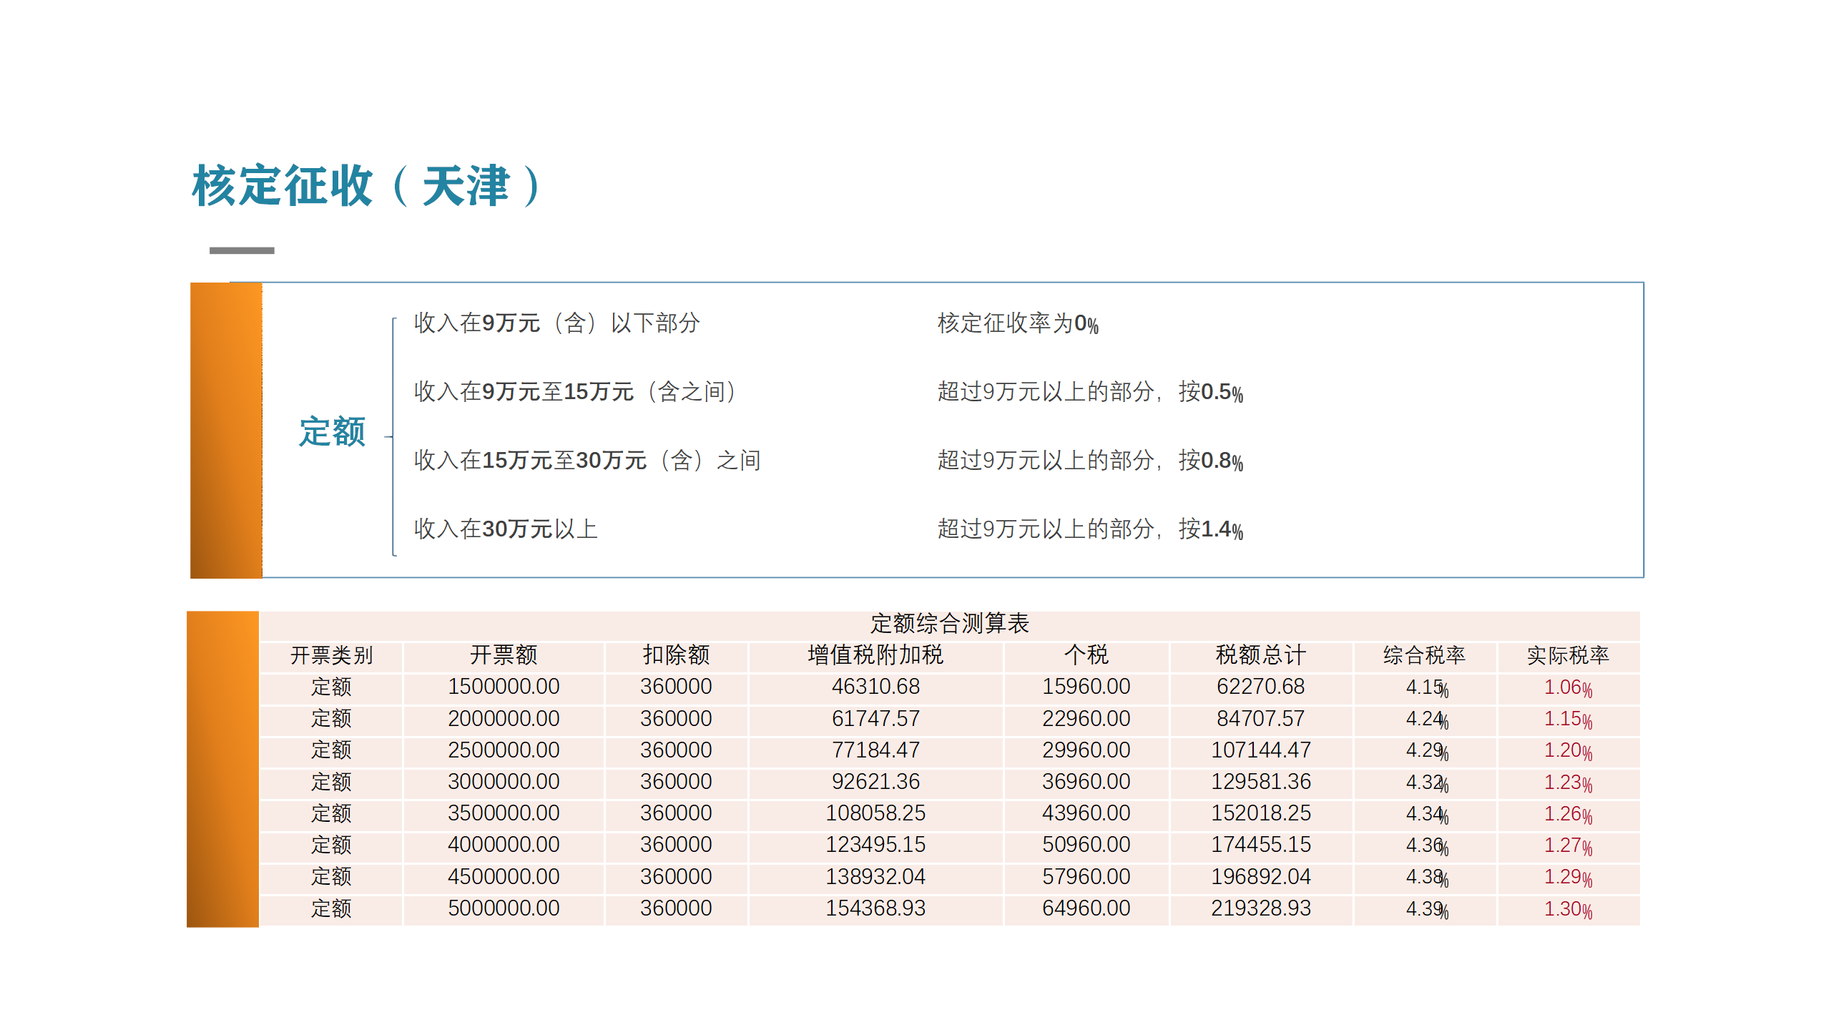Viewport: 1831px width, 1030px height.
Task: Click the orange bar beside the table
Action: click(x=222, y=769)
